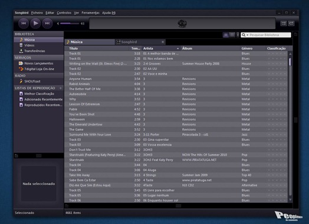
Task: Sort by the Classificação column header
Action: (277, 48)
